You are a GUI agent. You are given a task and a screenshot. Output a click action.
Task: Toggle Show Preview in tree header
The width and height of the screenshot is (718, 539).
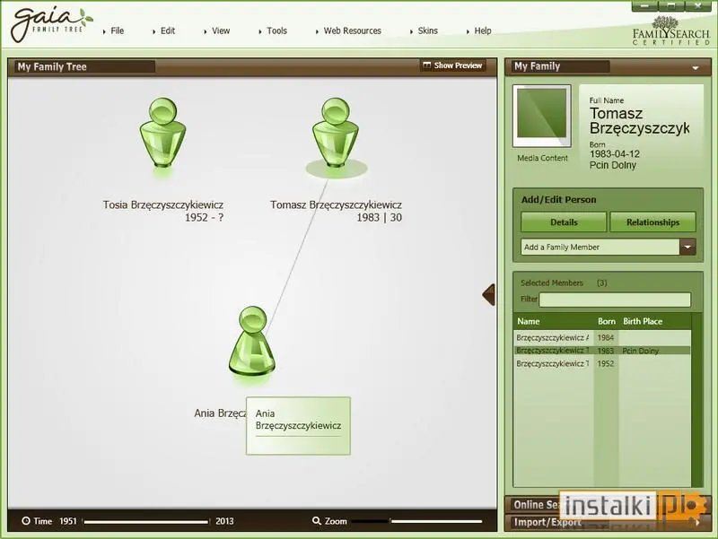(452, 65)
